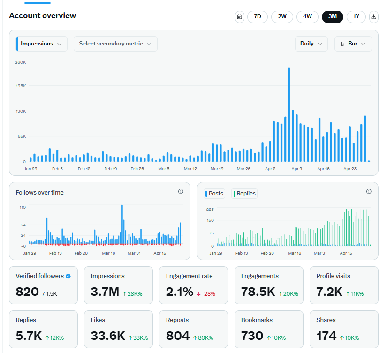The image size is (387, 353).
Task: Click the Engagements 78.5K card
Action: coord(269,285)
